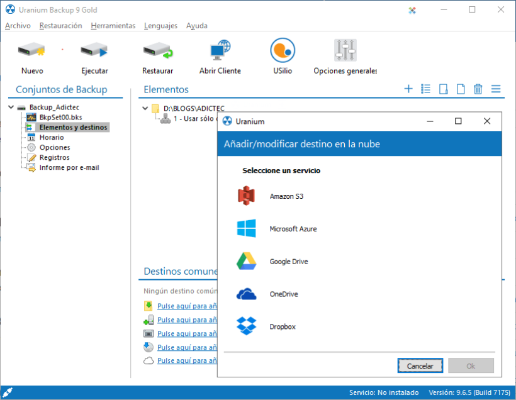This screenshot has height=400, width=516.
Task: Open USilio from the toolbar
Action: (x=283, y=51)
